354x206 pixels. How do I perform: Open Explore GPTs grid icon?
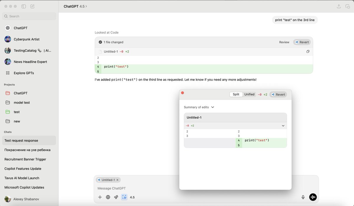coord(8,73)
